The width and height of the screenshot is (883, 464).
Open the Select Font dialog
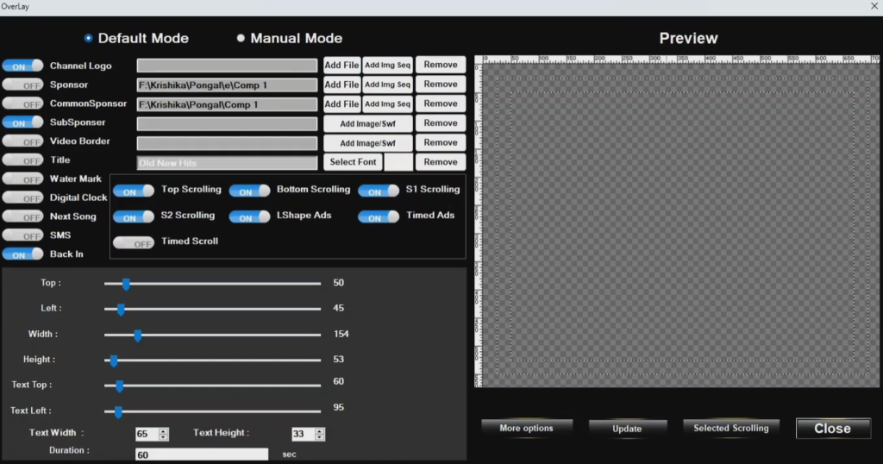point(353,162)
